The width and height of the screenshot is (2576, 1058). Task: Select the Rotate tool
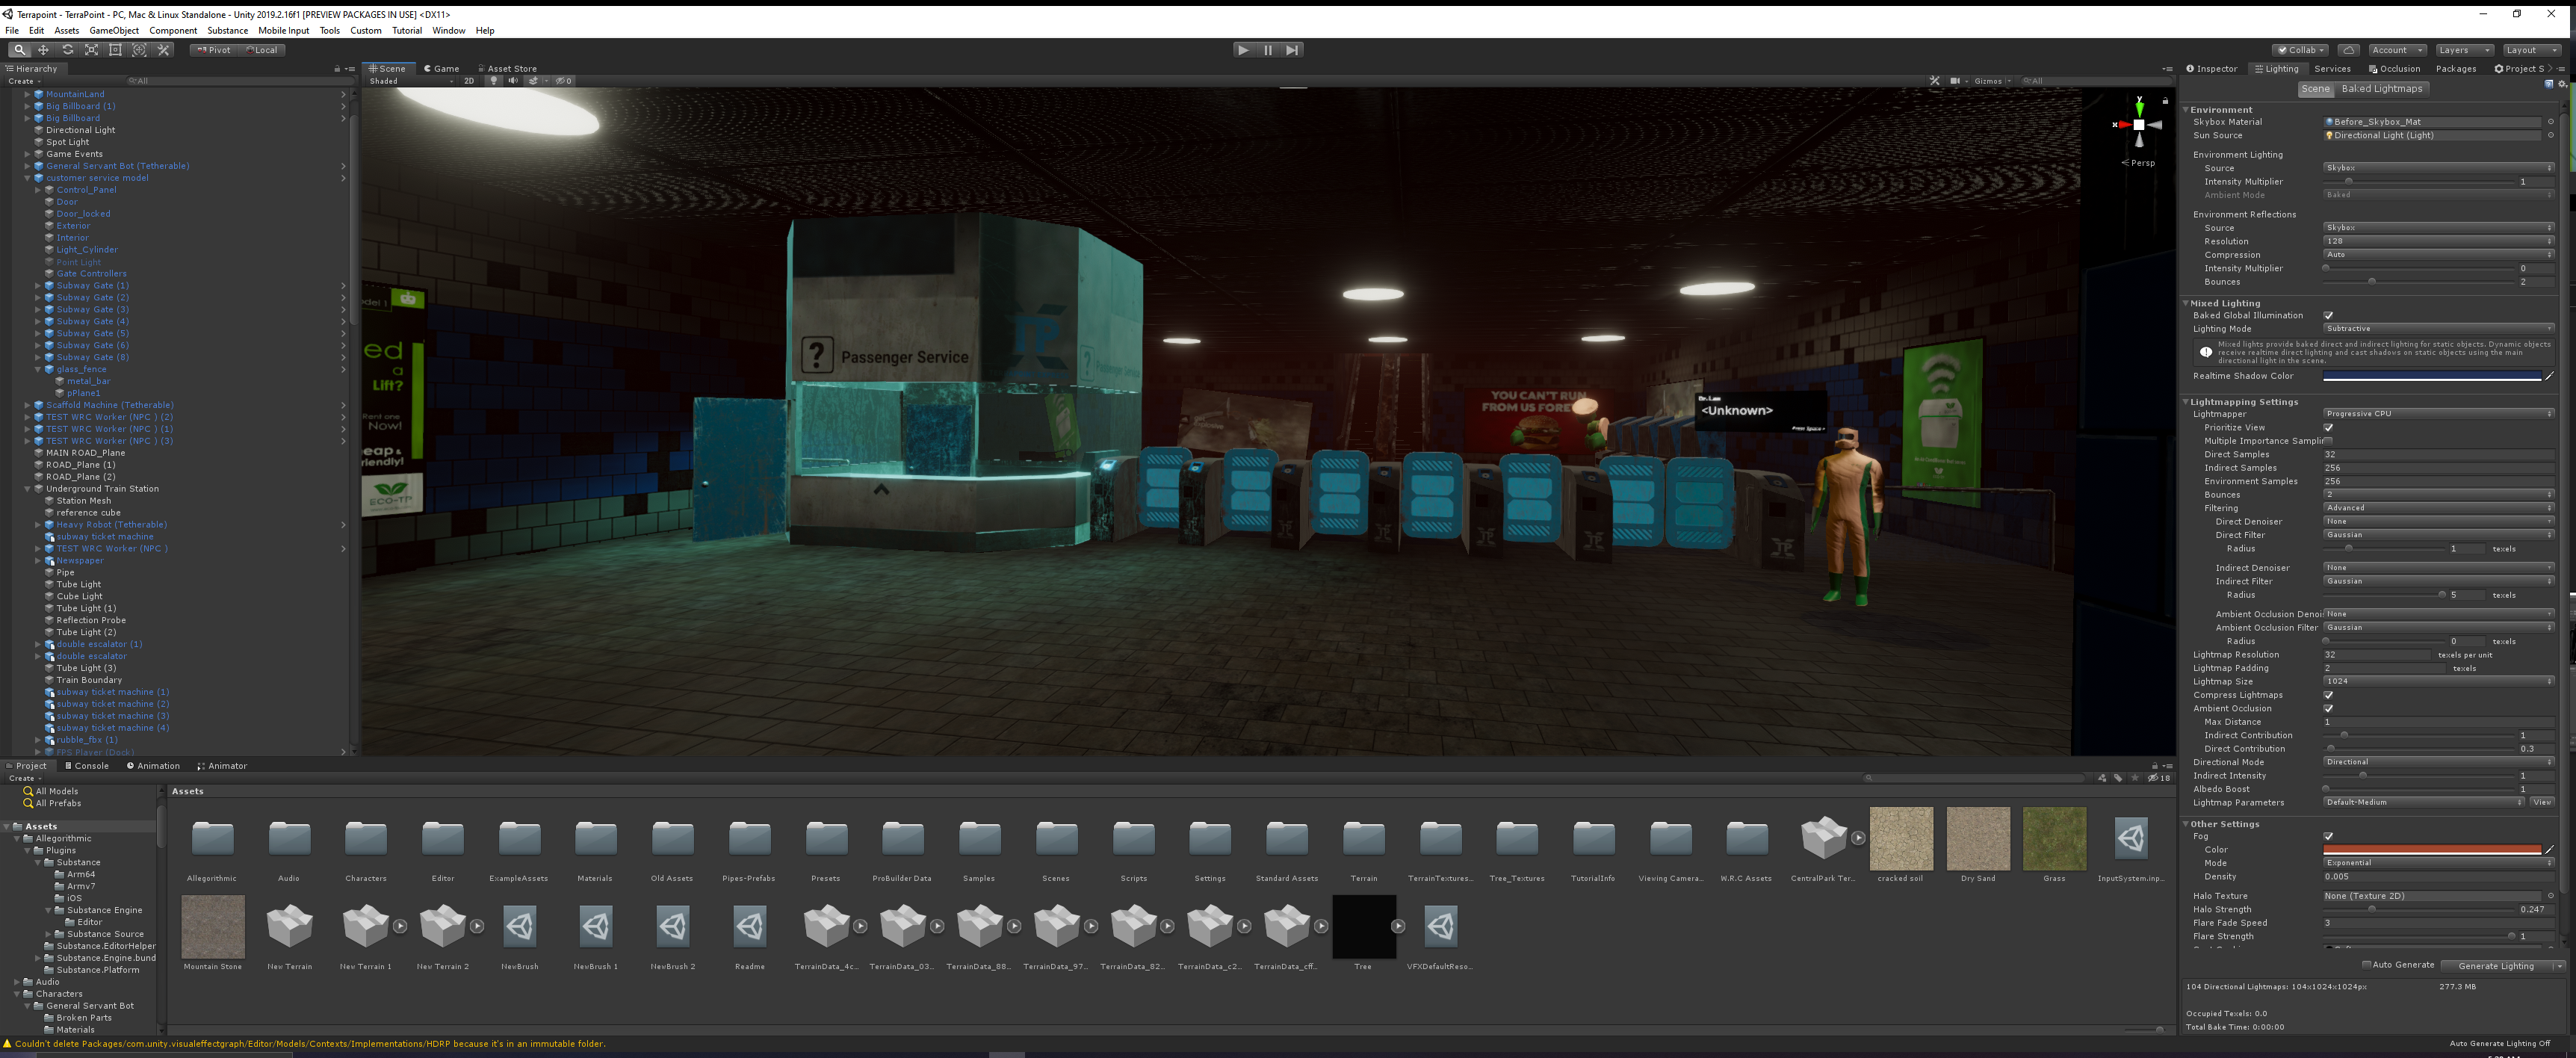pyautogui.click(x=67, y=50)
